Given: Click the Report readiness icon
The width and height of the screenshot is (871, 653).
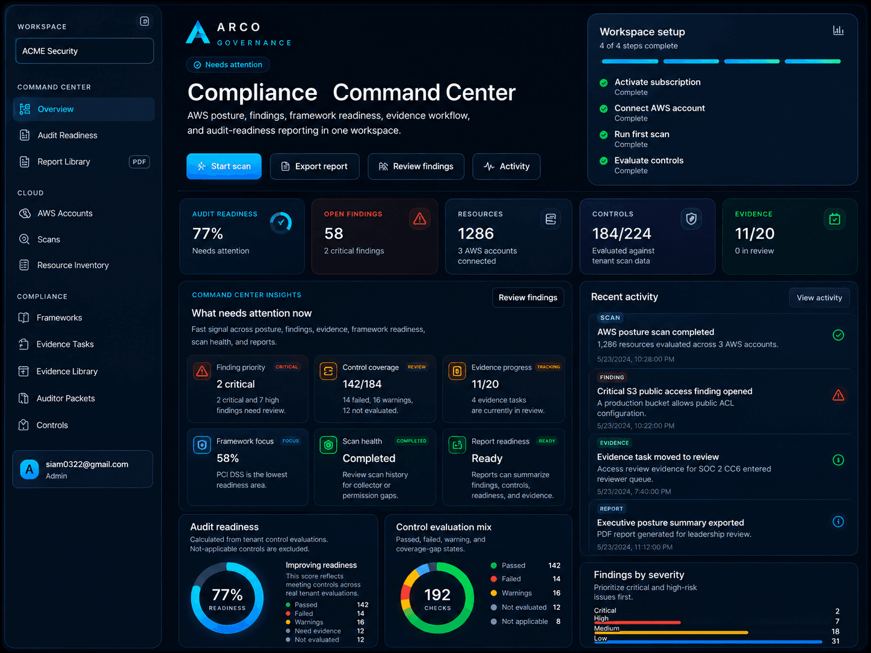Looking at the screenshot, I should [457, 445].
